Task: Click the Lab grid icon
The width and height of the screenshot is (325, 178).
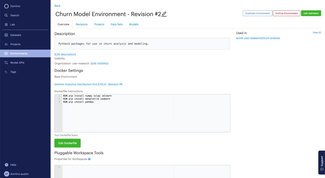Action: coord(6,25)
